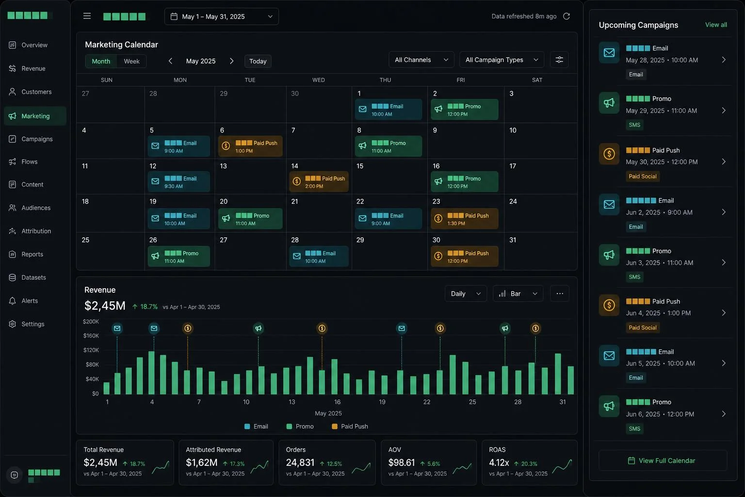745x497 pixels.
Task: Open the hamburger menu icon
Action: point(87,16)
